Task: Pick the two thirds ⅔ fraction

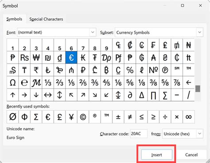Action: pyautogui.click(x=59, y=82)
